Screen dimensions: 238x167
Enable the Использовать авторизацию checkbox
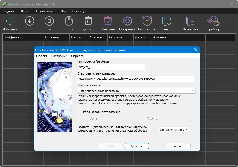(x=79, y=112)
